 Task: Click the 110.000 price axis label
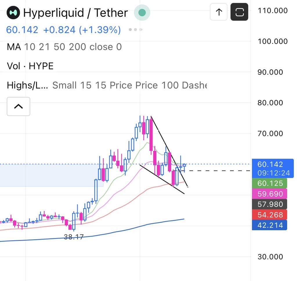273,11
